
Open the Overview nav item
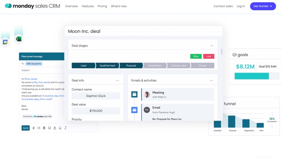point(71,6)
